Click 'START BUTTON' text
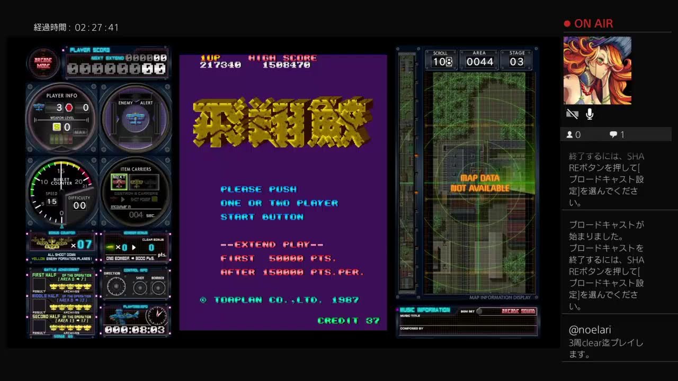The width and height of the screenshot is (678, 381). pyautogui.click(x=262, y=216)
